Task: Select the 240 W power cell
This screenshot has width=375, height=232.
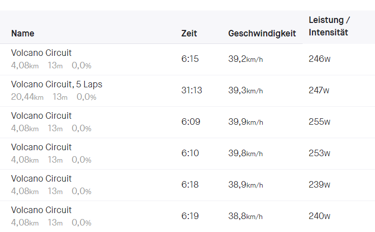Action: (320, 216)
